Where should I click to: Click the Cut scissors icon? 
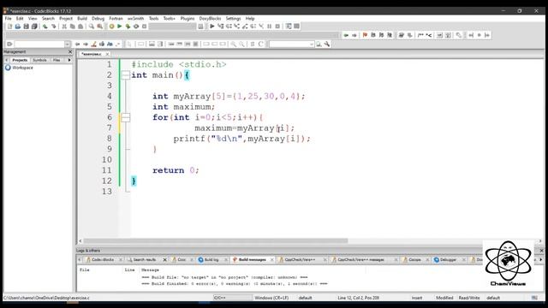point(64,27)
